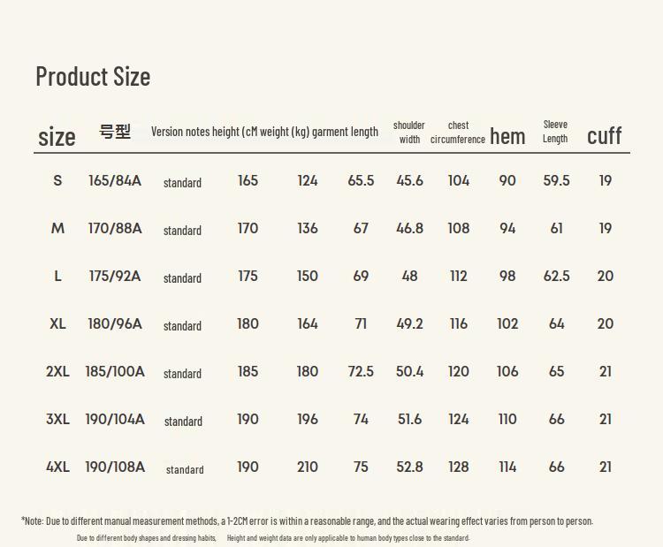Click the 'hem' column header
Image resolution: width=663 pixels, height=547 pixels.
coord(507,136)
